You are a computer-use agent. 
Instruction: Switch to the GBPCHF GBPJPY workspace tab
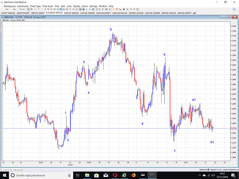tap(38, 13)
